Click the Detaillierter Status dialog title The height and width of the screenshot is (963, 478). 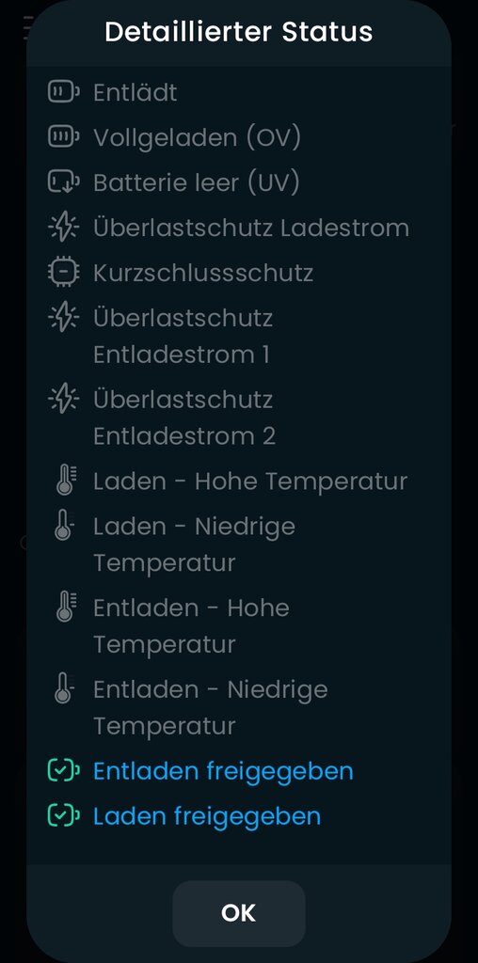click(238, 31)
